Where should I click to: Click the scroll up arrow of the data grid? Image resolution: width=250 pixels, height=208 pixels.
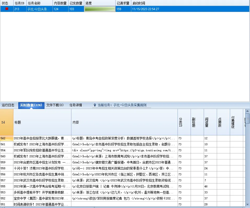click(247, 111)
